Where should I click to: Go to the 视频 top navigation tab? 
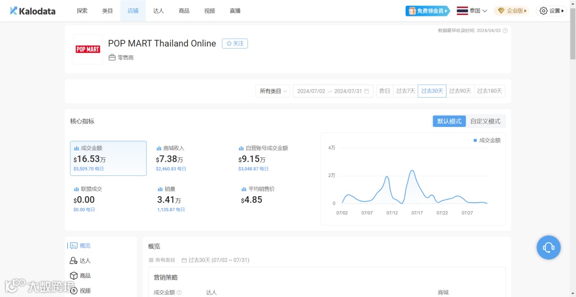(210, 11)
